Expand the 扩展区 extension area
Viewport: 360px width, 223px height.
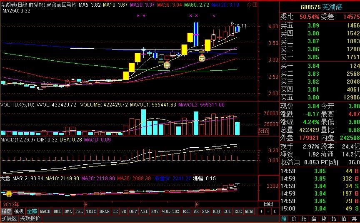[8, 218]
